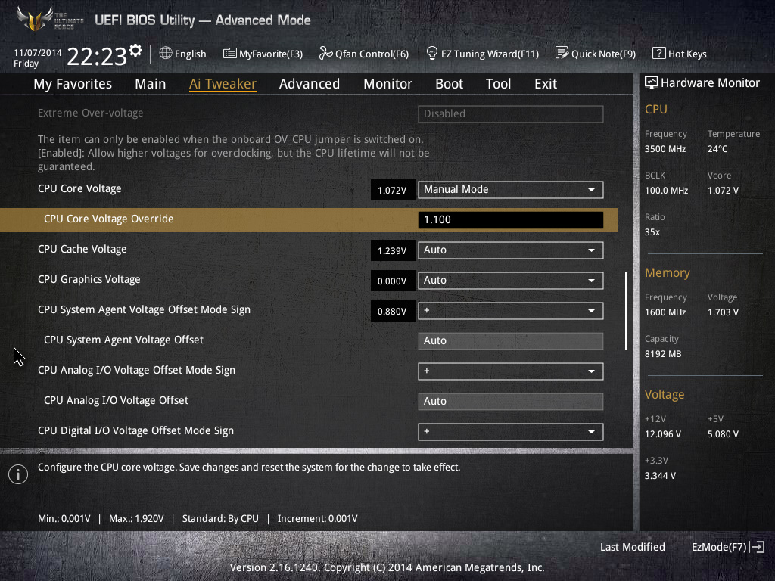The width and height of the screenshot is (775, 581).
Task: Select the CPU Graphics Voltage label
Action: 89,280
